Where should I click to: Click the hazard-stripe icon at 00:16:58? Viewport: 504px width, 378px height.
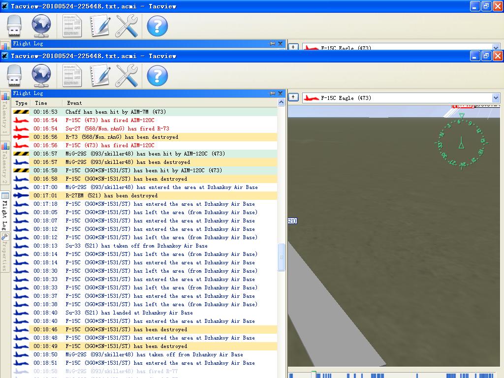(21, 170)
